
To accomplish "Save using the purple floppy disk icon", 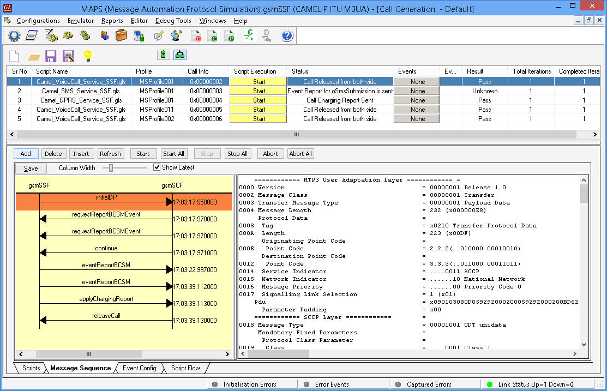I will click(x=51, y=56).
